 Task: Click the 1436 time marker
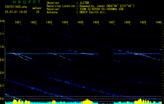[96, 22]
